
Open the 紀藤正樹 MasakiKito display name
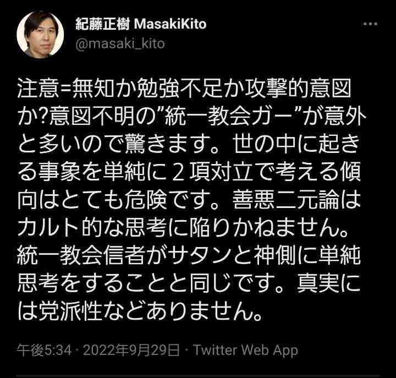pos(141,24)
